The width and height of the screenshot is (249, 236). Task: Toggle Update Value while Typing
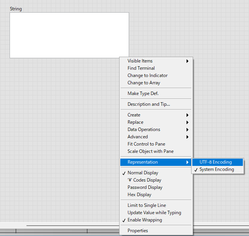(156, 213)
